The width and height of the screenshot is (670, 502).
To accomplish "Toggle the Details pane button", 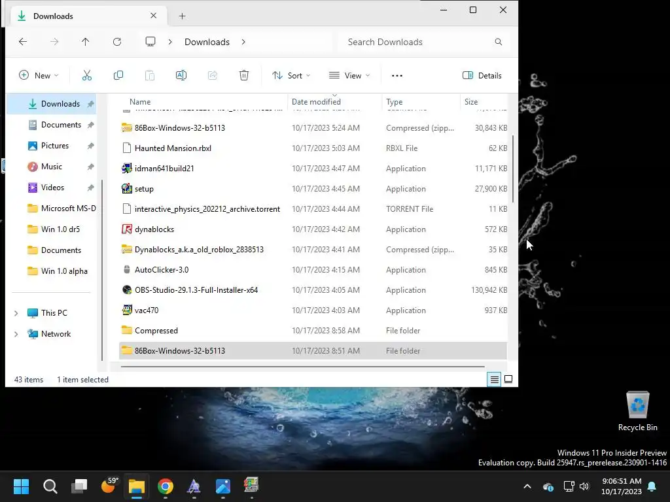I will [482, 76].
